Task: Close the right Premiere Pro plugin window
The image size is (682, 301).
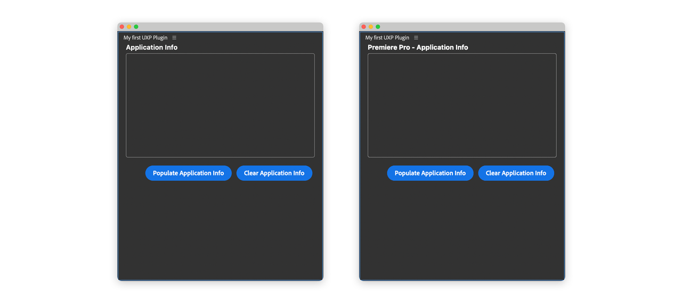Action: pos(364,27)
